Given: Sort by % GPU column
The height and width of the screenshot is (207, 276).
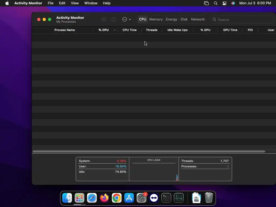Looking at the screenshot, I should click(x=205, y=30).
